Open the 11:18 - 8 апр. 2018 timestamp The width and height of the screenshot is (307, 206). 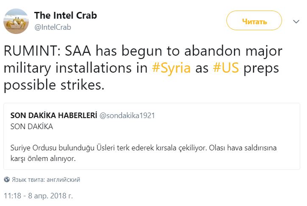pos(38,196)
